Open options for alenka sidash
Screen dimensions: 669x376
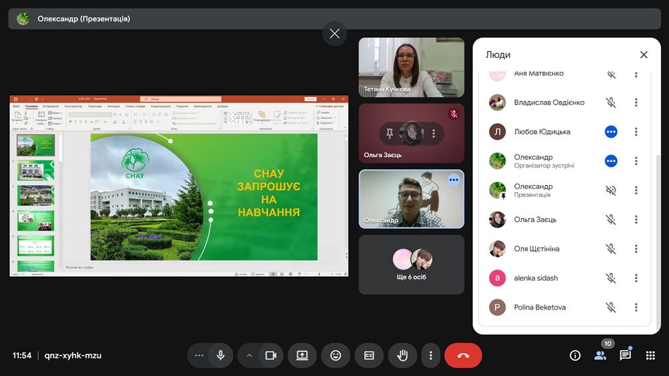(x=636, y=278)
